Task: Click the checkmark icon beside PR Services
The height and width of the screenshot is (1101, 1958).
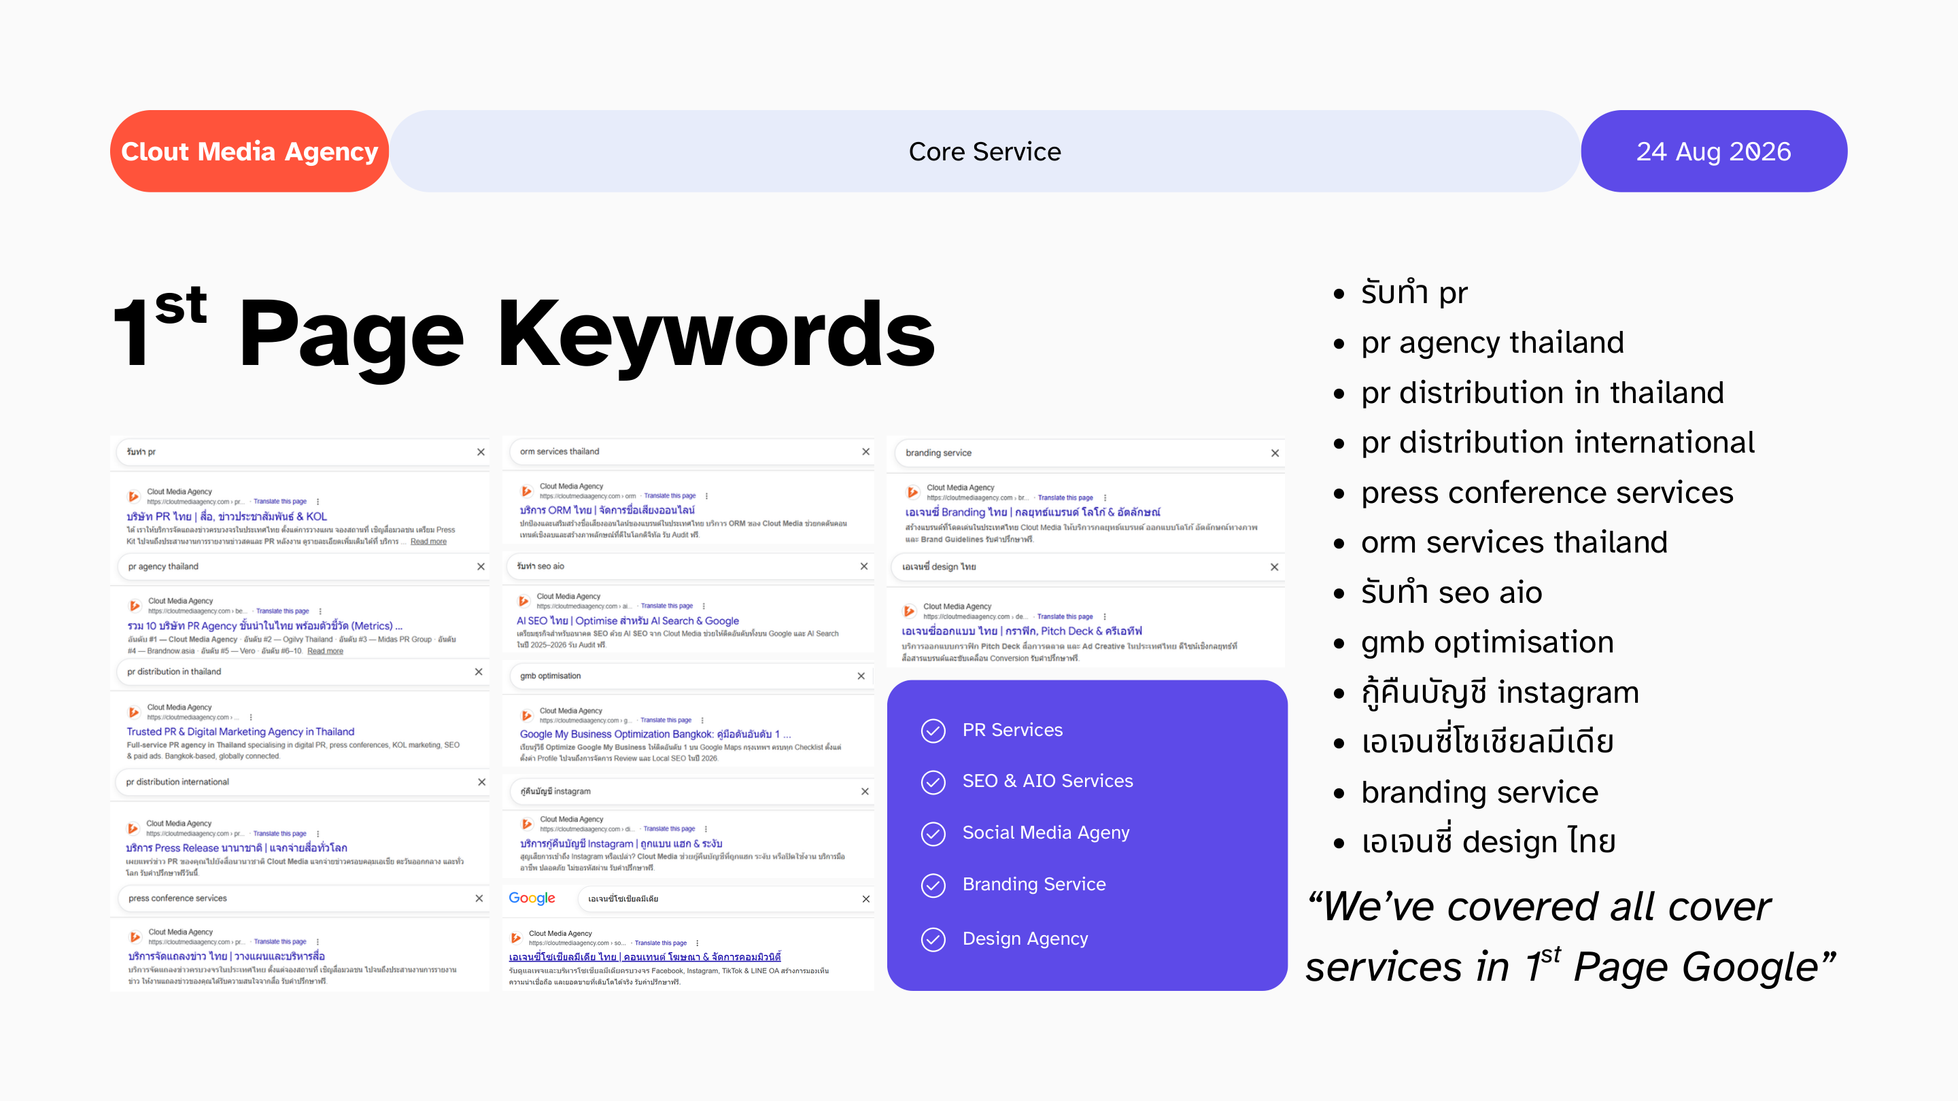Action: click(933, 730)
